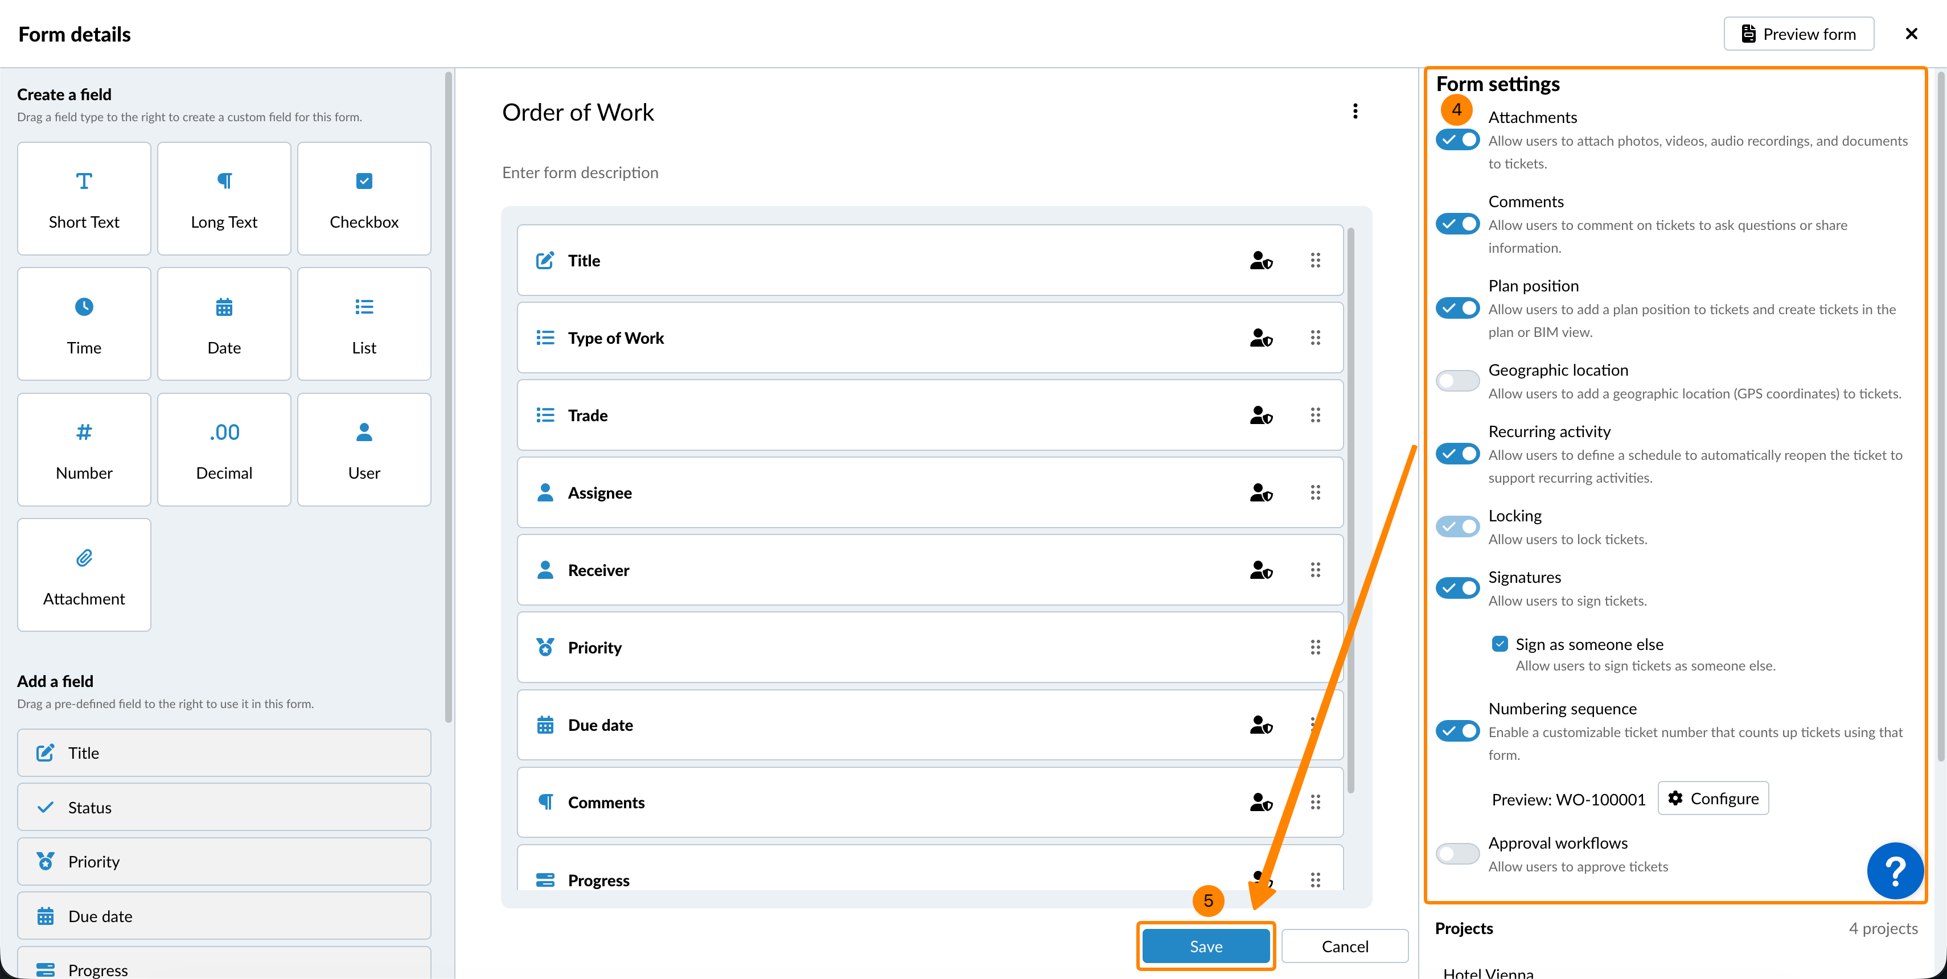Select the pre-defined Due date item
The height and width of the screenshot is (979, 1947).
point(224,916)
